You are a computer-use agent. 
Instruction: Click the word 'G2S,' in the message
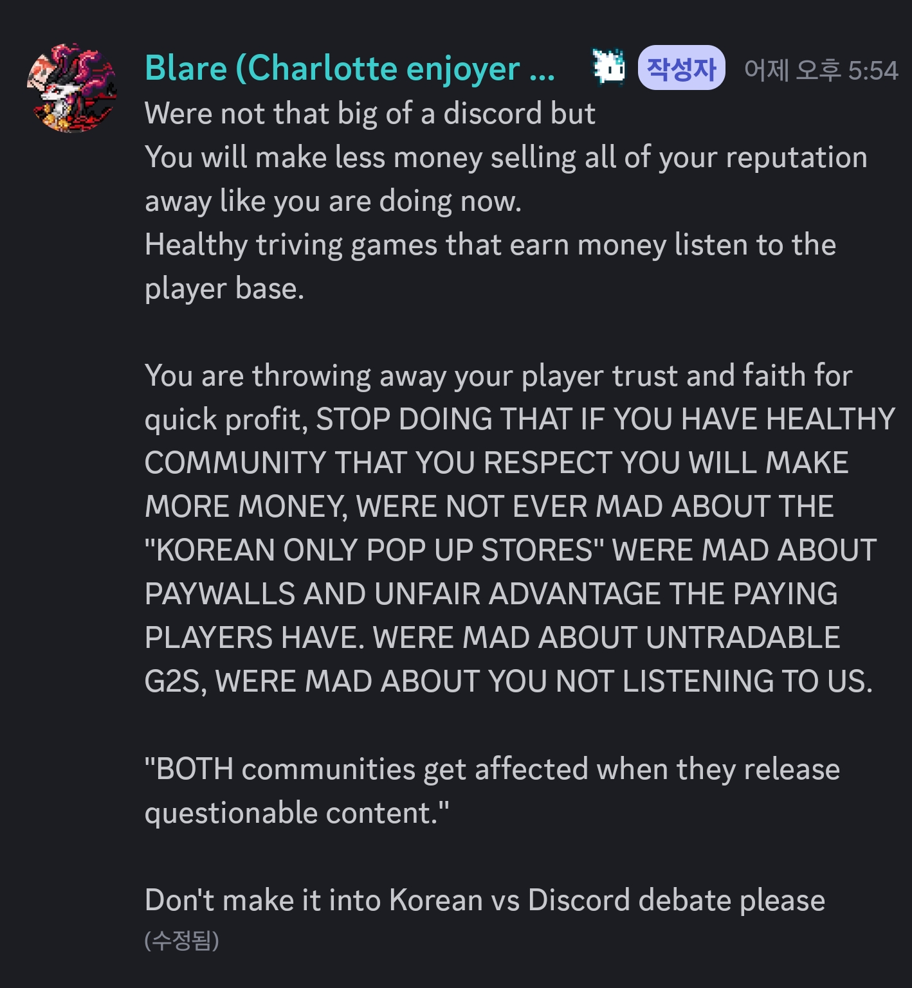click(x=176, y=682)
